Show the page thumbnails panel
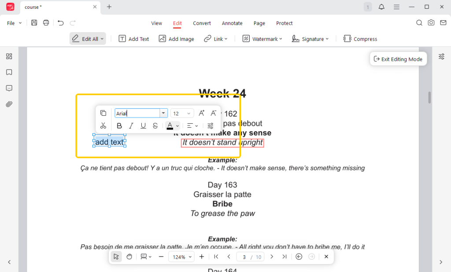The image size is (451, 272). (9, 56)
